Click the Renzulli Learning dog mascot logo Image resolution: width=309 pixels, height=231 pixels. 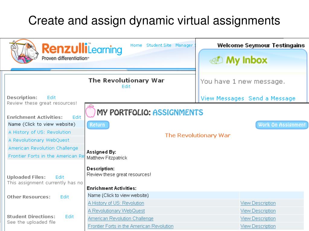pos(24,51)
